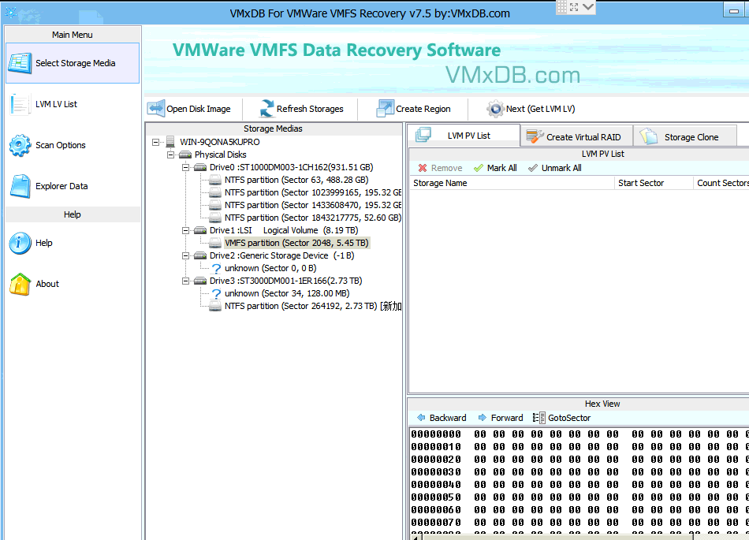Open the Help menu entry

pyautogui.click(x=73, y=243)
